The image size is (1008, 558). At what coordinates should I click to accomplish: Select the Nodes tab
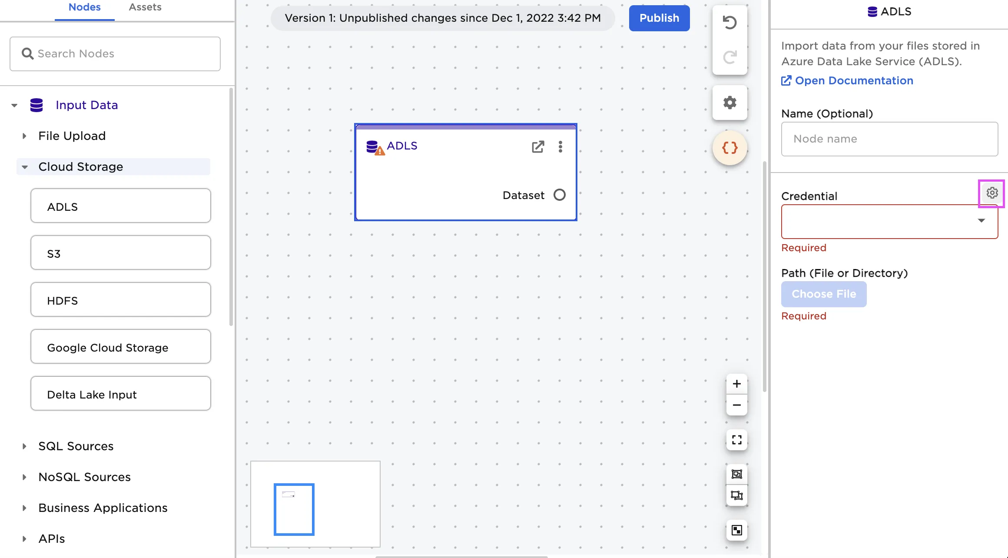(84, 7)
